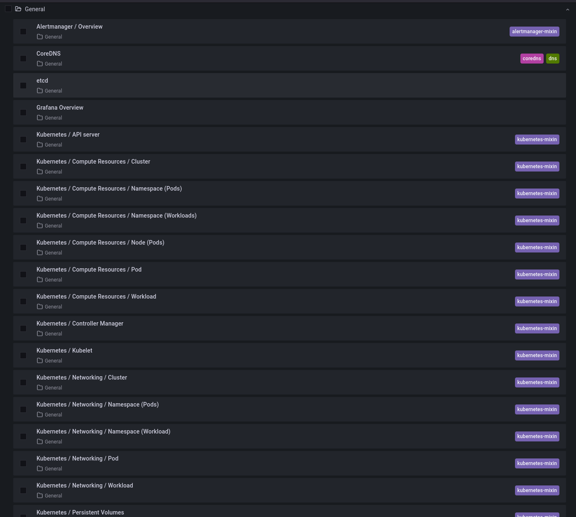
Task: Filter by the dns tag
Action: click(553, 59)
